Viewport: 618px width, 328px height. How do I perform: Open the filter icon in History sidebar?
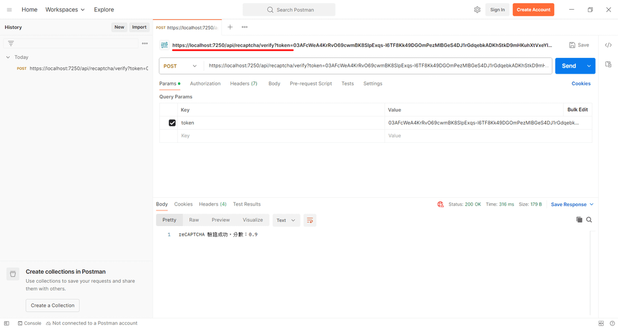pos(11,43)
